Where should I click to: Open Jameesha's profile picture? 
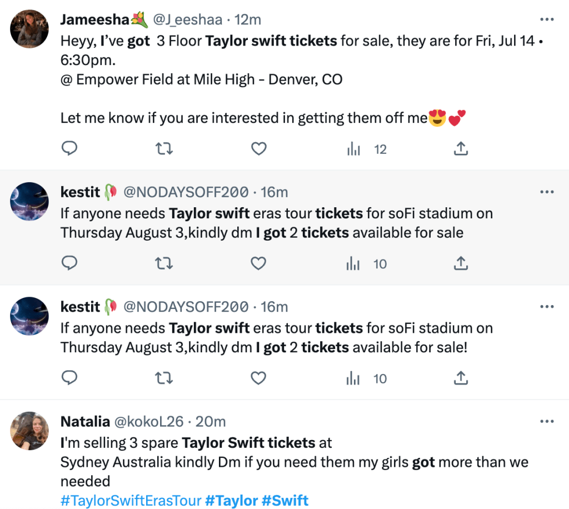click(29, 28)
